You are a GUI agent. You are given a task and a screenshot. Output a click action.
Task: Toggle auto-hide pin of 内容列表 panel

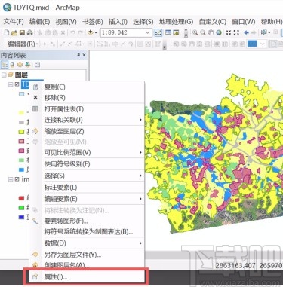78,55
